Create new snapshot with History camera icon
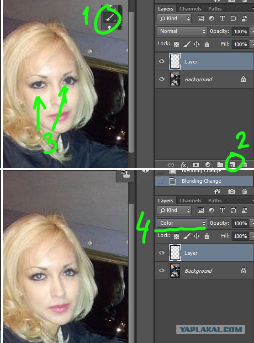 (232, 191)
